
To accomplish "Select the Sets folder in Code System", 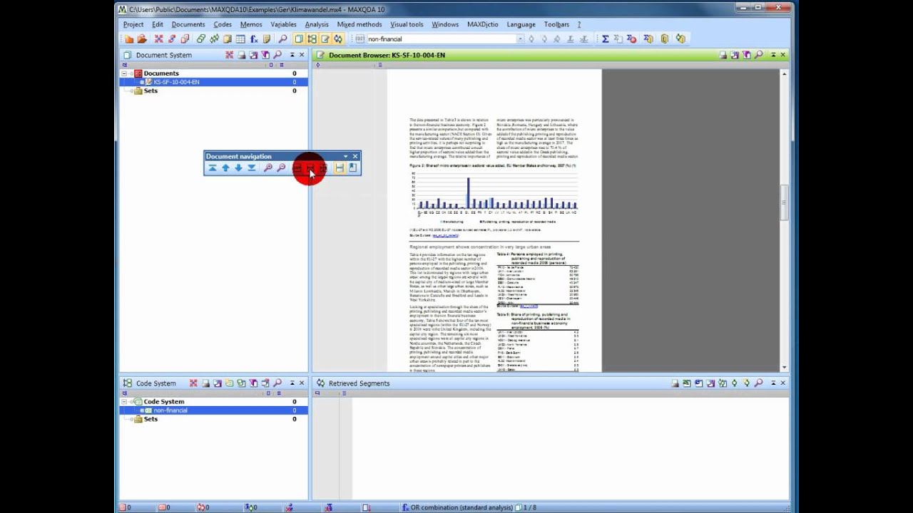I will click(x=151, y=420).
